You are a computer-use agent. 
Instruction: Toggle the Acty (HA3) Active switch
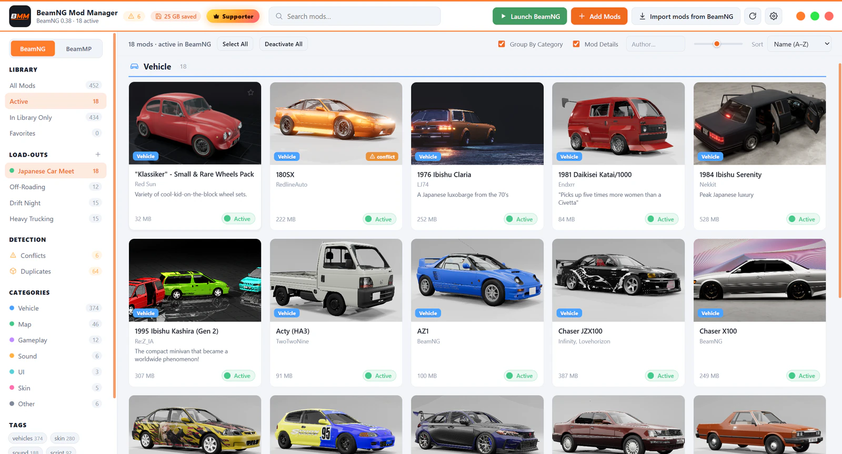click(379, 376)
